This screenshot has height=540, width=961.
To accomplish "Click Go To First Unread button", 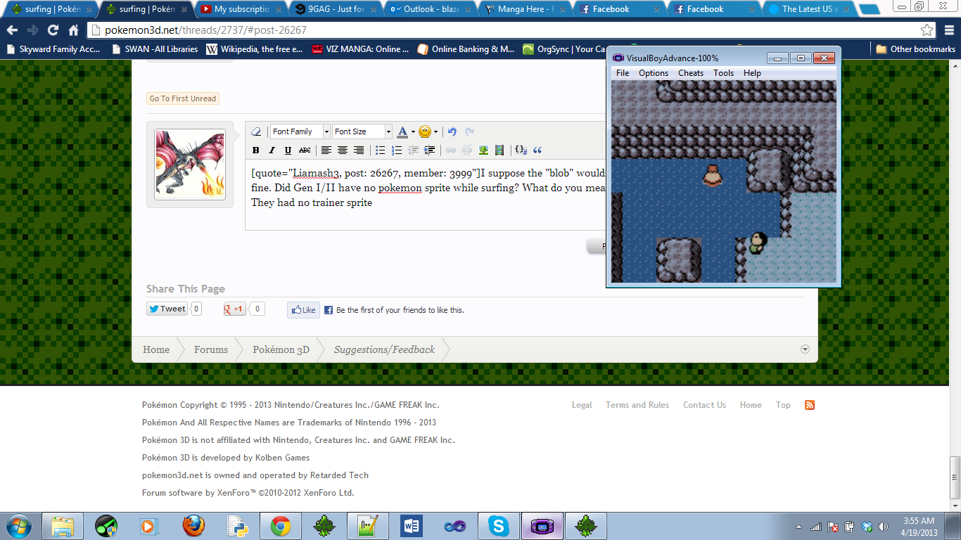I will [x=183, y=98].
